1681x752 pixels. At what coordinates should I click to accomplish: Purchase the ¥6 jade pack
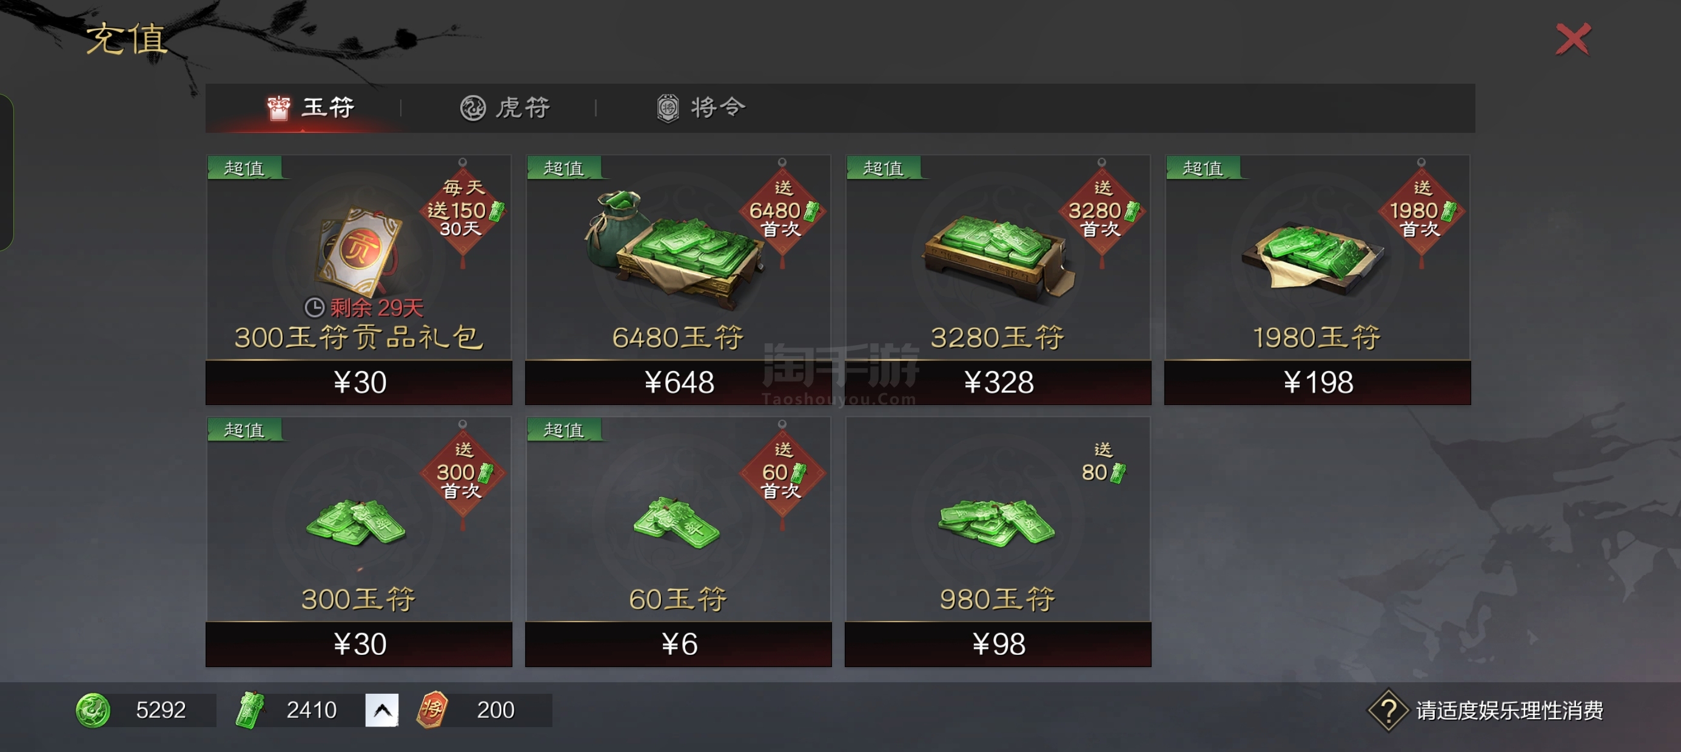678,644
